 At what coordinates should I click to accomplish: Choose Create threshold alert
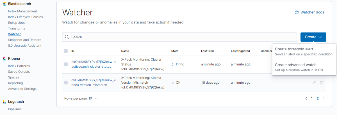(304, 51)
